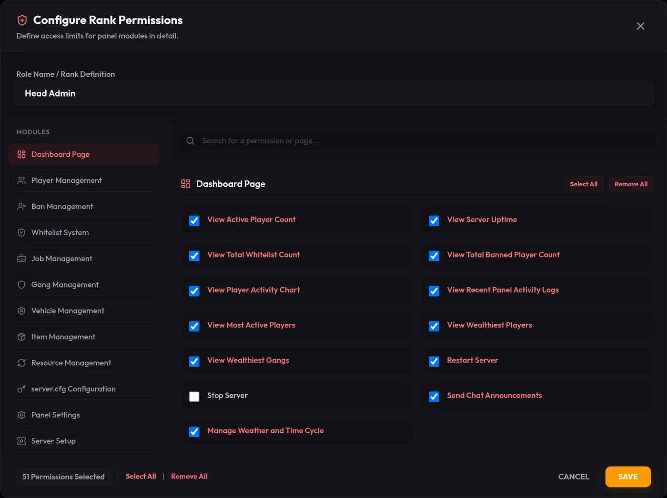This screenshot has width=667, height=498.
Task: Go to Panel Settings module
Action: click(x=84, y=415)
